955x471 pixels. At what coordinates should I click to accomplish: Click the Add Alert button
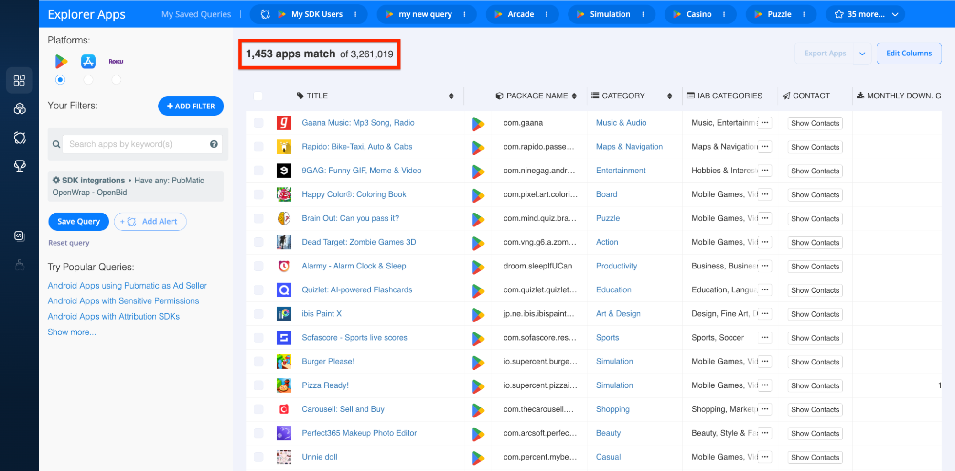(150, 222)
